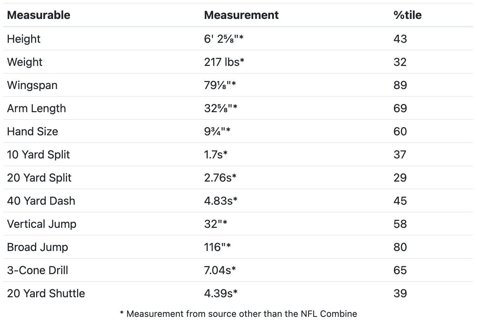Image resolution: width=477 pixels, height=326 pixels.
Task: Select the 3-Cone Drill row label
Action: pyautogui.click(x=38, y=270)
